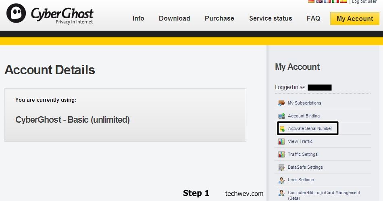
Task: Click the ComputerBild LoginCard person icon
Action: pyautogui.click(x=281, y=193)
